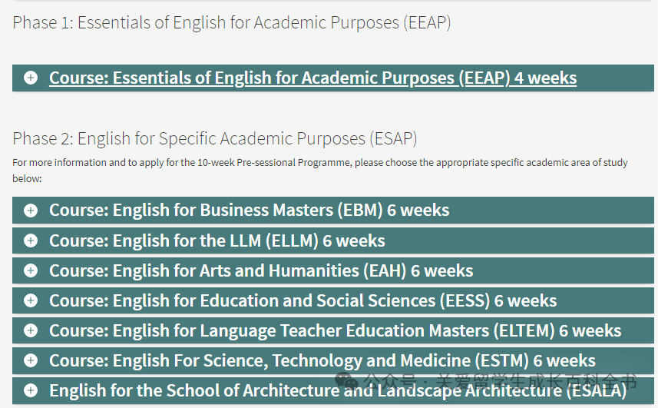Click the plus icon beside the EEAP 4 weeks course

coord(31,78)
